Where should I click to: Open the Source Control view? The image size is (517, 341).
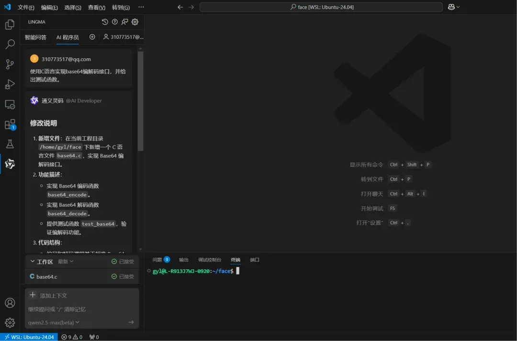tap(10, 64)
